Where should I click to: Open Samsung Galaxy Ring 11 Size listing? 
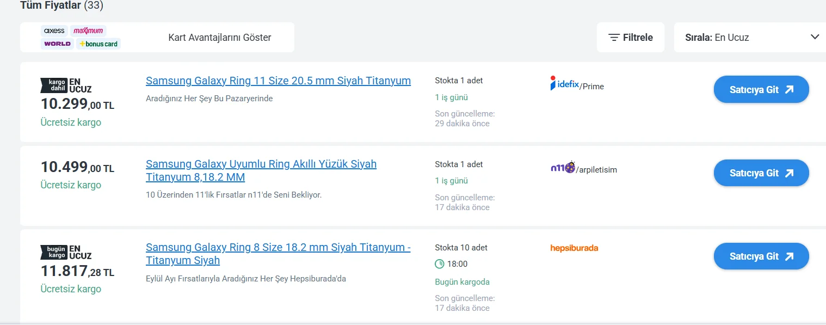click(x=278, y=81)
